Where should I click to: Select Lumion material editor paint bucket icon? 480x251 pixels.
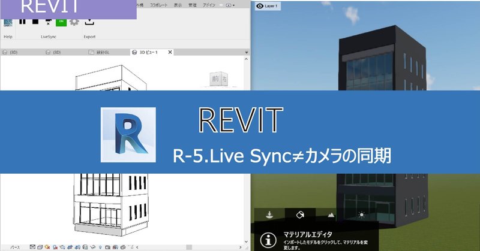pos(300,214)
